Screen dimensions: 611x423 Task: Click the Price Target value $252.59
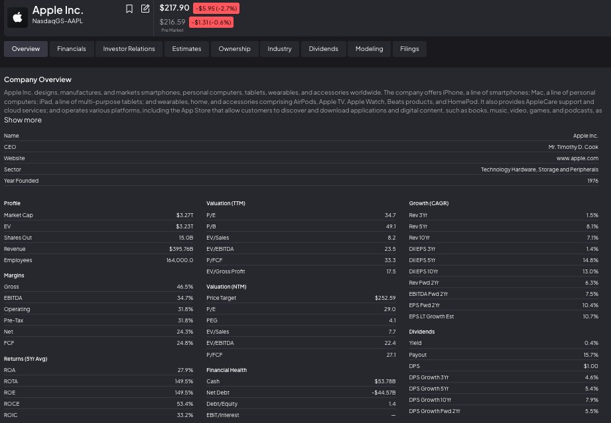(x=385, y=298)
